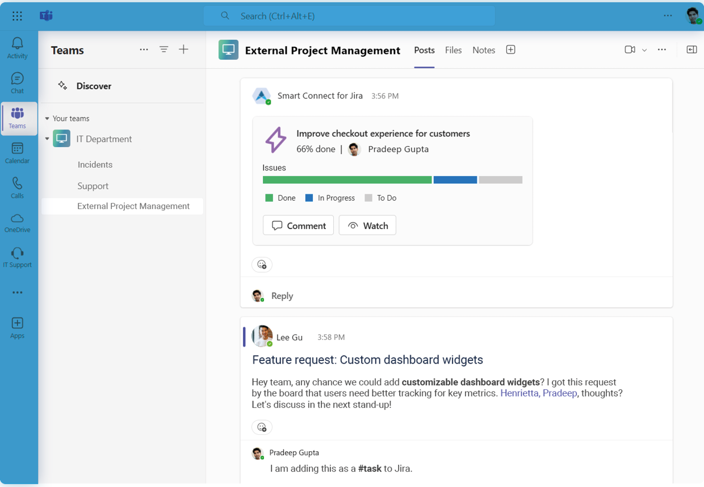Open the teams filter icon
The height and width of the screenshot is (487, 704).
(164, 49)
